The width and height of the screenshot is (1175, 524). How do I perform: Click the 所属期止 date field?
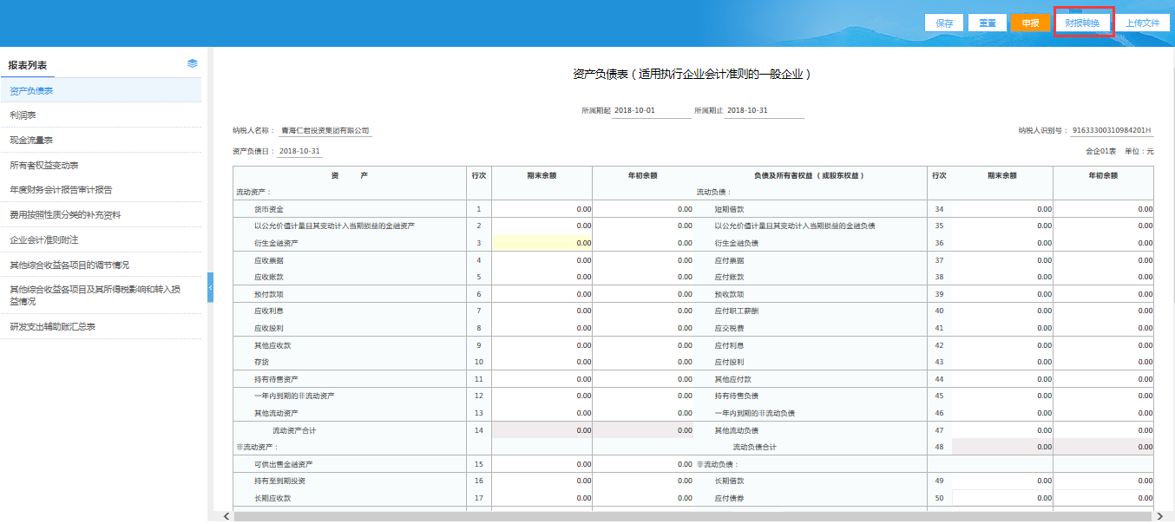[764, 111]
